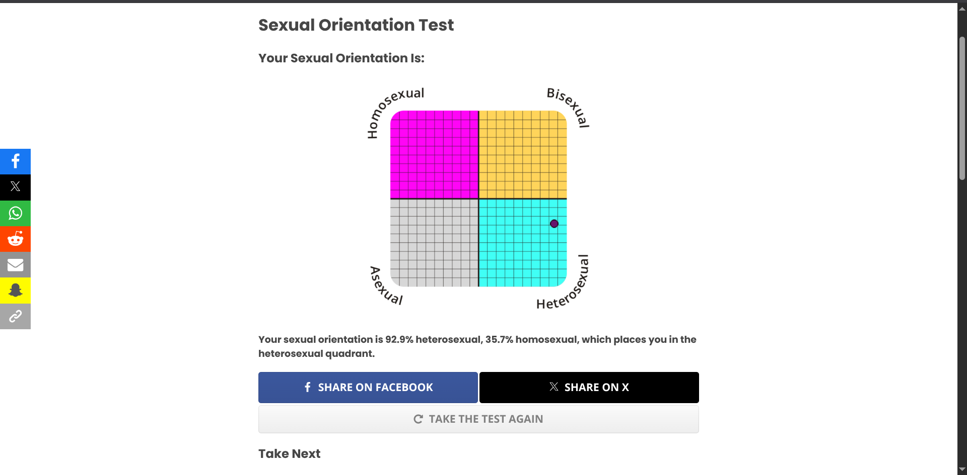Share via the Snapchat ghost icon
The image size is (967, 475).
(x=15, y=291)
